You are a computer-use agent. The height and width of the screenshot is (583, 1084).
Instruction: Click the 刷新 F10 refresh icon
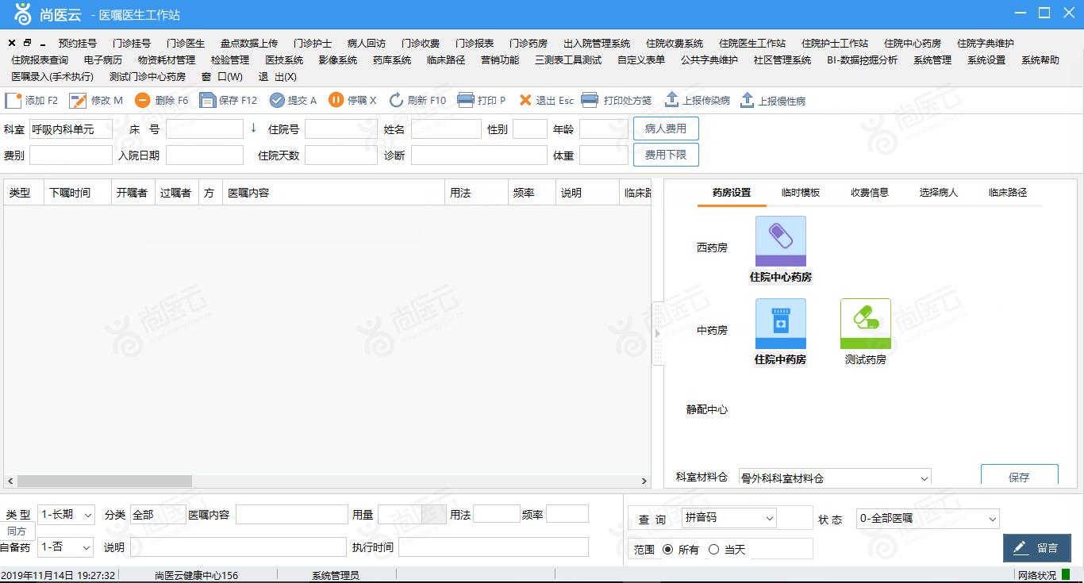coord(396,100)
